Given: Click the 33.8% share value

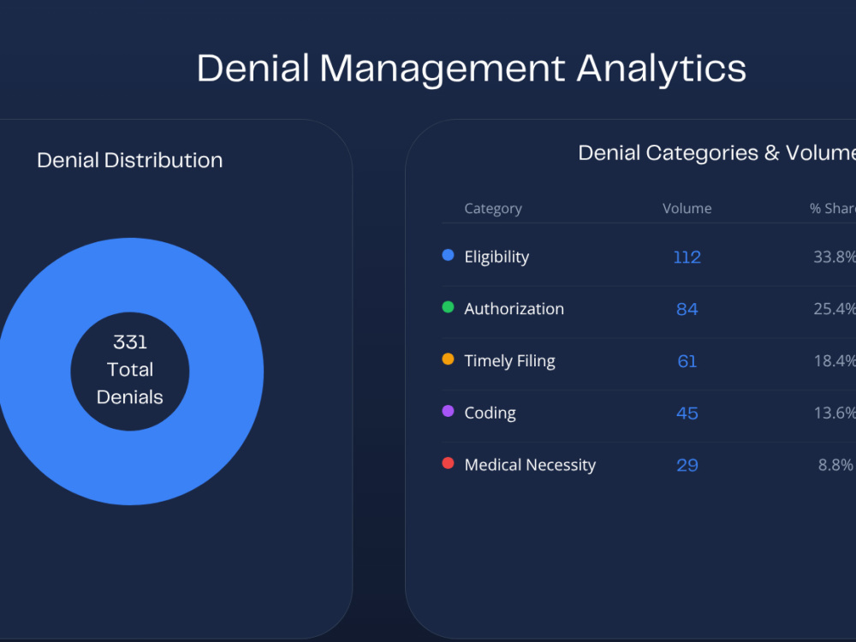Looking at the screenshot, I should (x=834, y=257).
